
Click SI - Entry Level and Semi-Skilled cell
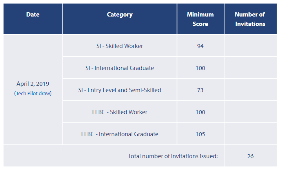pos(120,90)
